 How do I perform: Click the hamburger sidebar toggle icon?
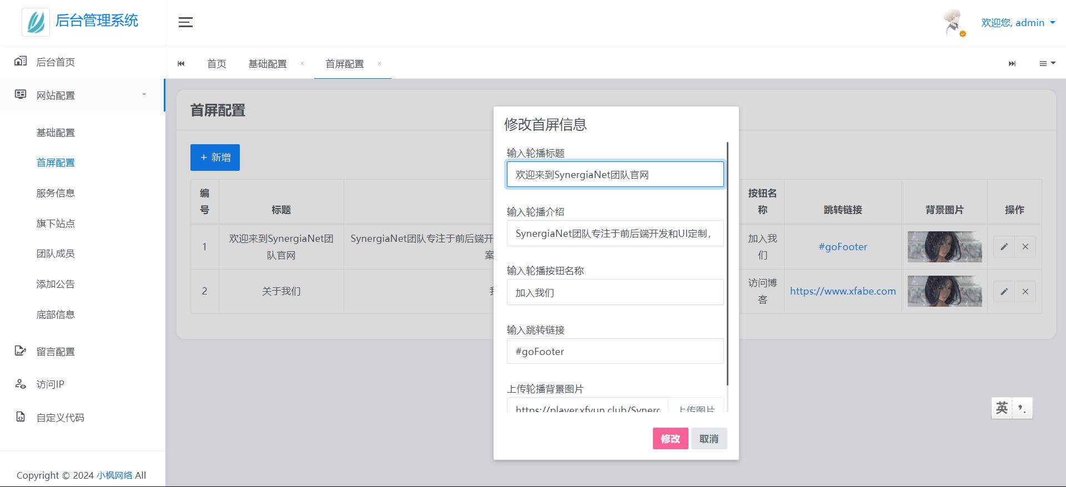[x=185, y=22]
